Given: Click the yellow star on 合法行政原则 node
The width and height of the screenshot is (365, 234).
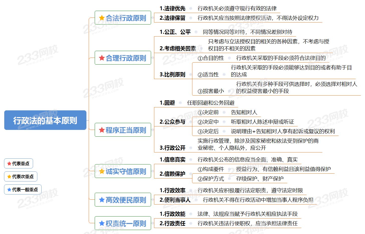Looking at the screenshot, I should pyautogui.click(x=102, y=18).
